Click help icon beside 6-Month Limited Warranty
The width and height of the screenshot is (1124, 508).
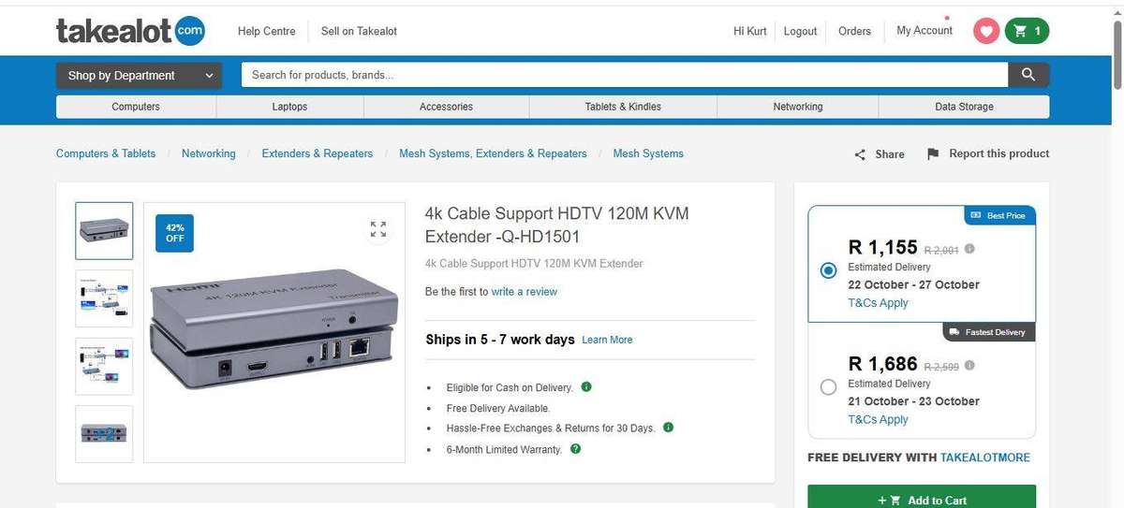click(575, 449)
